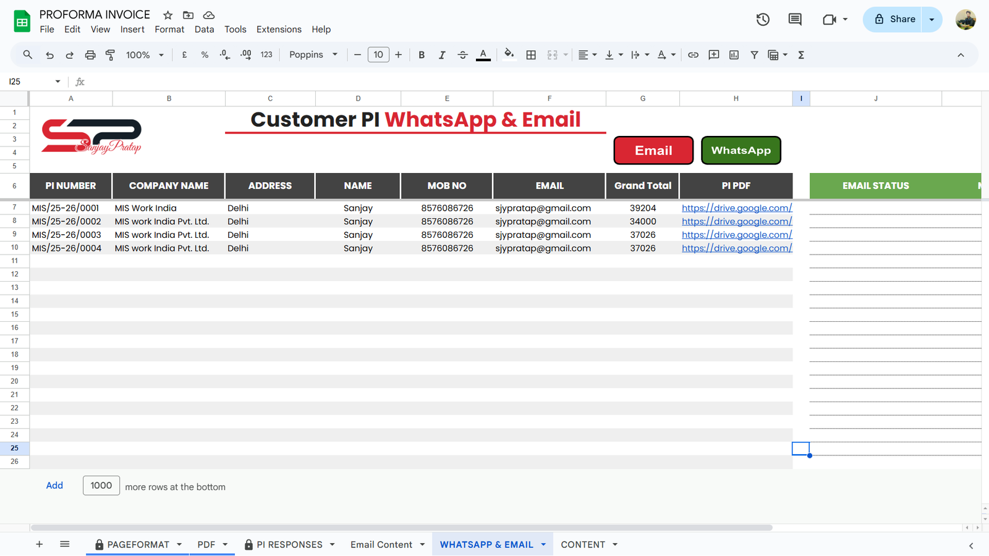This screenshot has width=989, height=556.
Task: Open the WHATSAPP & EMAIL tab arrow menu
Action: 543,544
